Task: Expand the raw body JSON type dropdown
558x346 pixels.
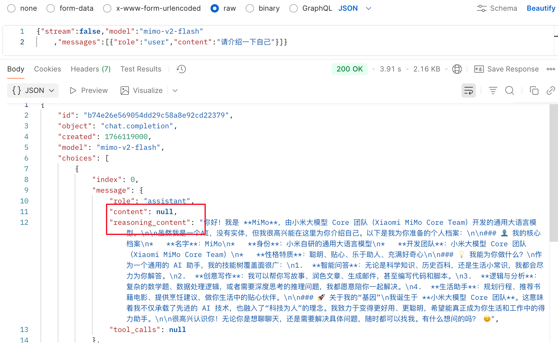Action: coord(368,8)
